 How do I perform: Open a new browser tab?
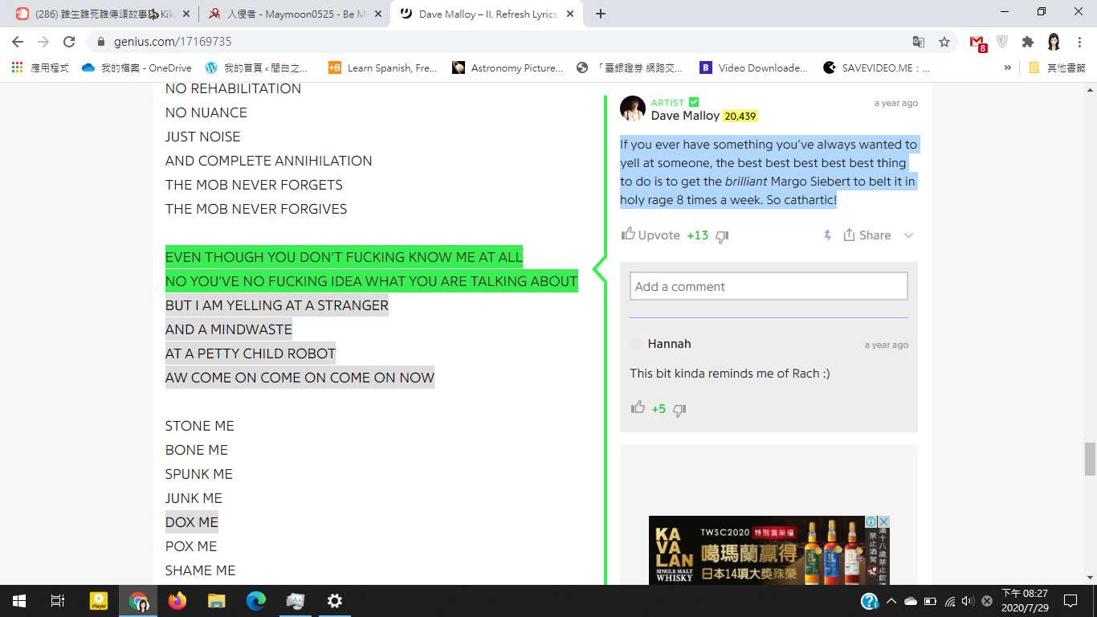click(x=601, y=14)
